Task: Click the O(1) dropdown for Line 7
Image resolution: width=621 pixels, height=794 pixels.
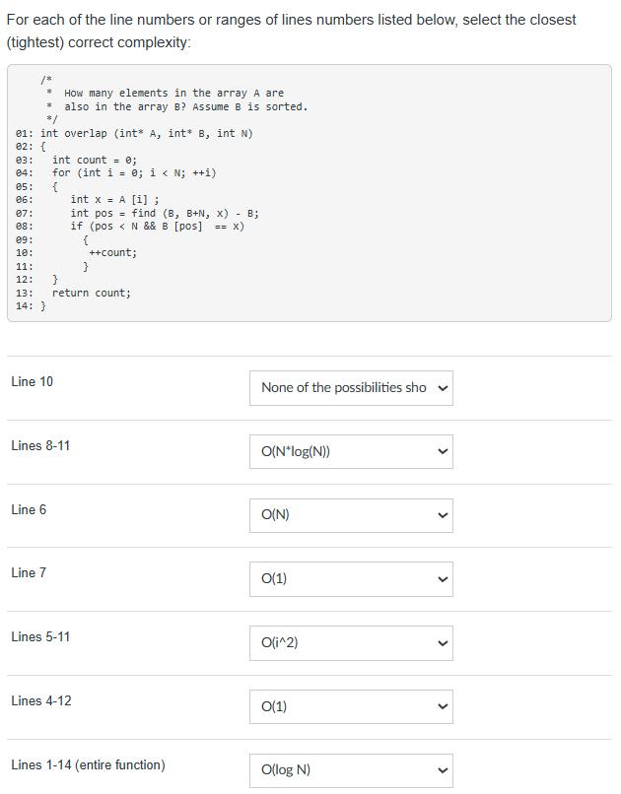Action: coord(353,579)
